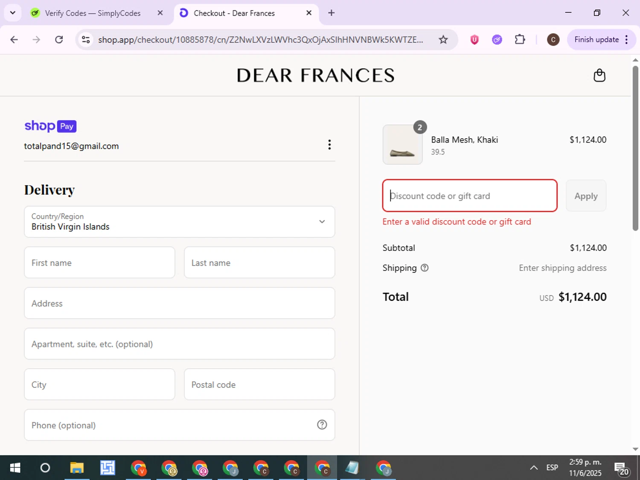
Task: Click the Balla Mesh shoe thumbnail
Action: tap(402, 145)
